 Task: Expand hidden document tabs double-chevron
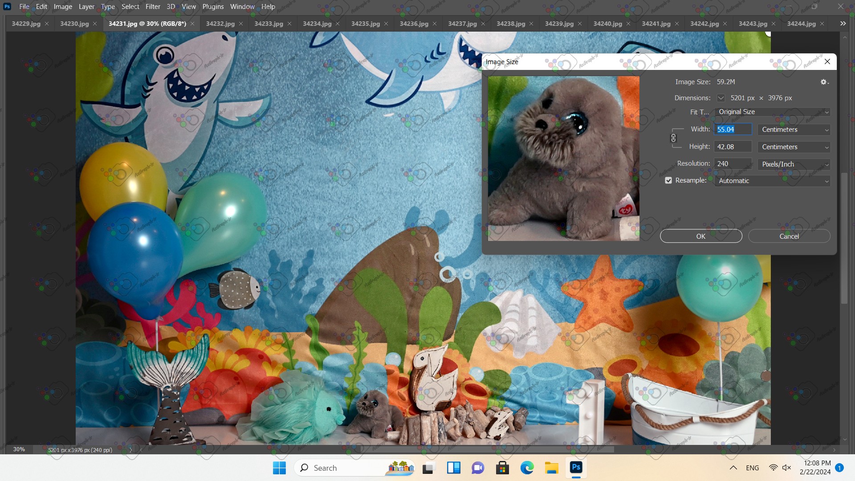[843, 24]
